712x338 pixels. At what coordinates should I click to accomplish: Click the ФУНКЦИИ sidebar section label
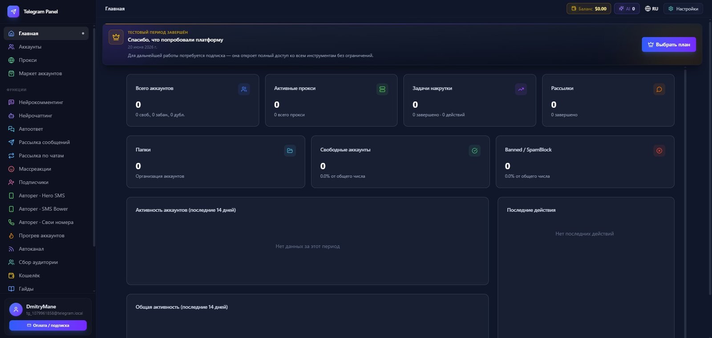(16, 90)
